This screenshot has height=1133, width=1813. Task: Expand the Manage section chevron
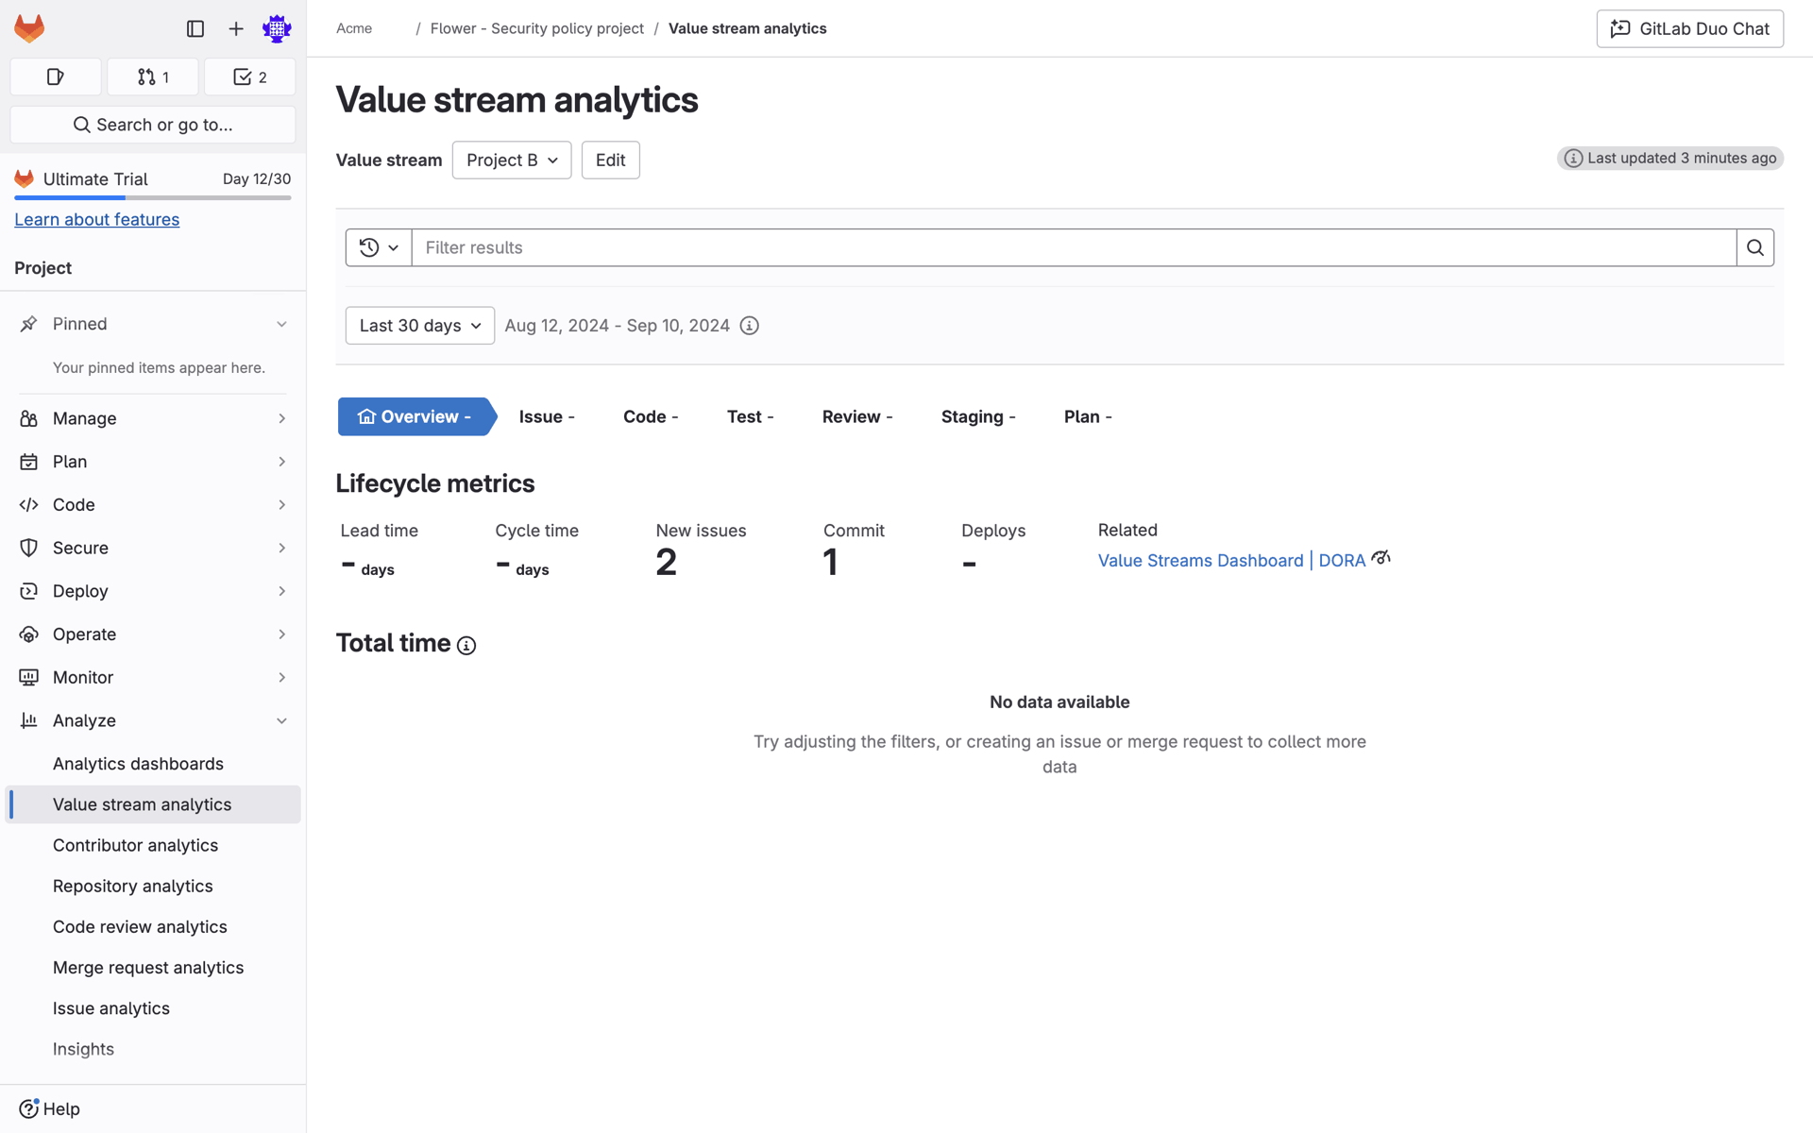pyautogui.click(x=281, y=418)
